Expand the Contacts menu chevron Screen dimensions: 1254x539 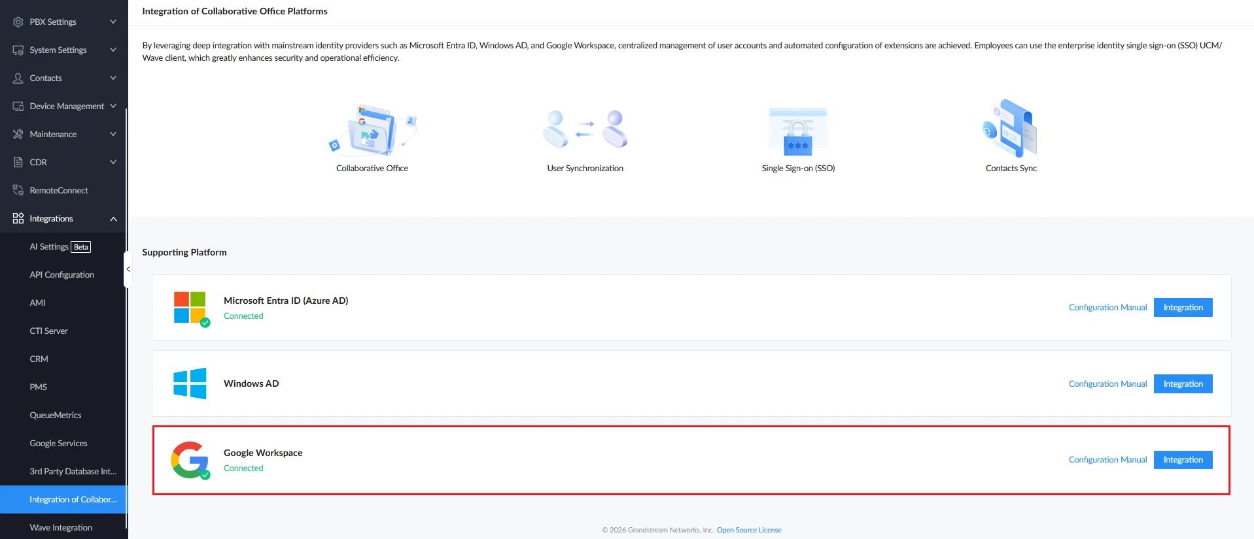113,78
